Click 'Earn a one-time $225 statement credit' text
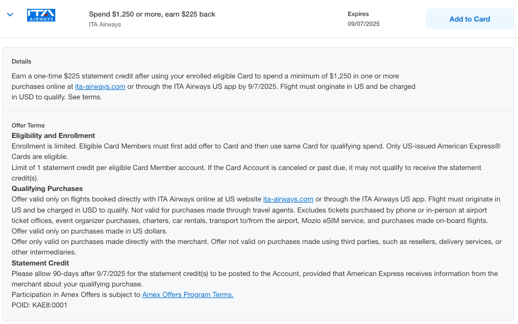518x324 pixels. [x=213, y=87]
